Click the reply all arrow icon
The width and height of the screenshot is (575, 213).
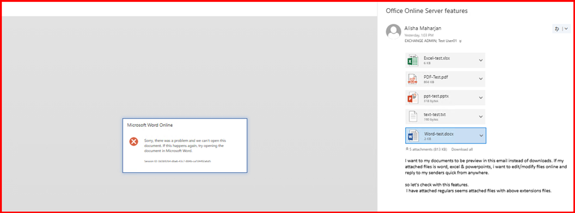[x=557, y=28]
